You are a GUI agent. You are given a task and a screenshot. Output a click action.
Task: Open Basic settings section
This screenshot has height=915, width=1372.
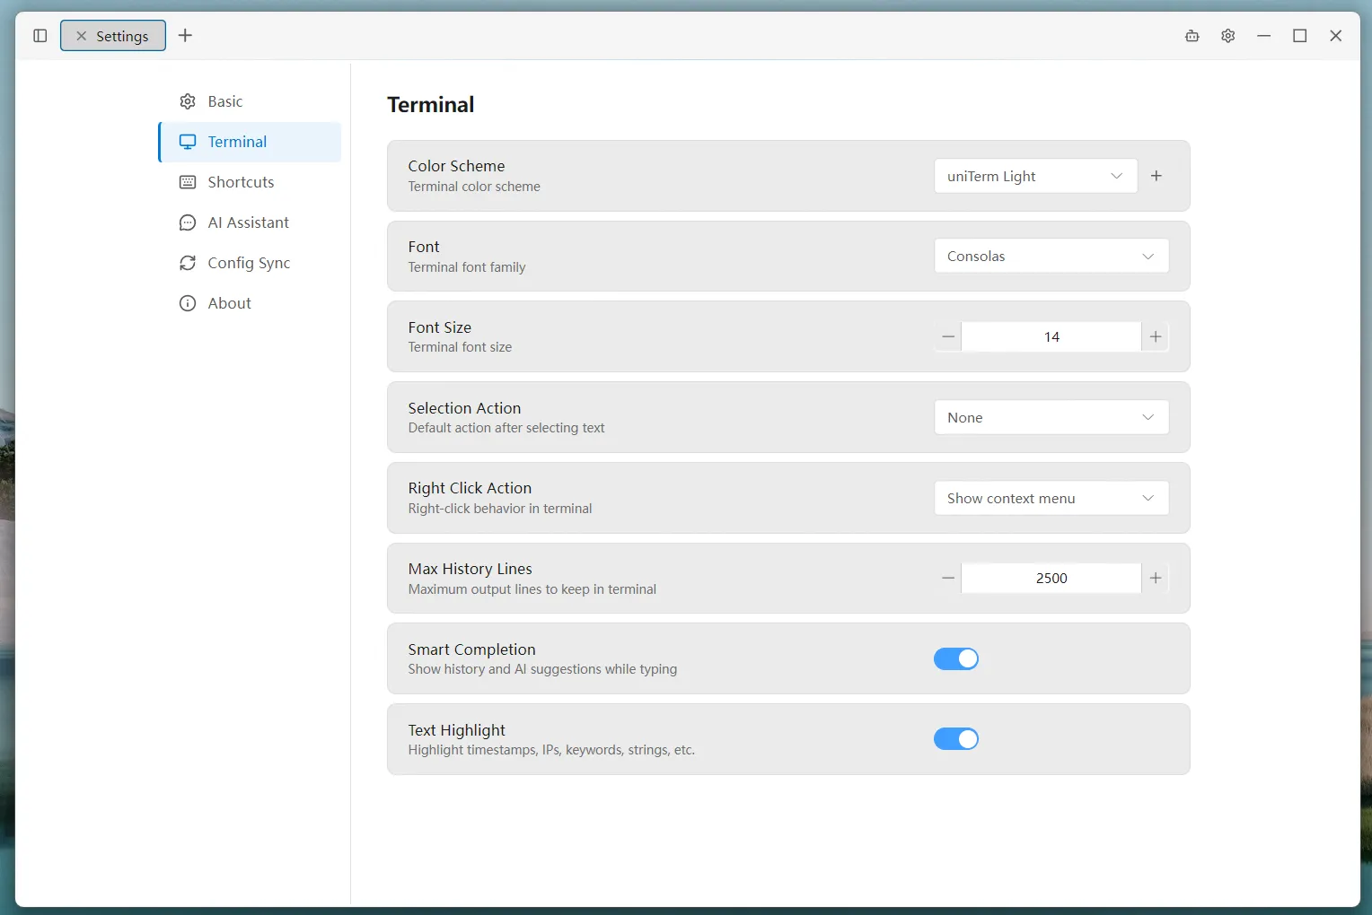click(x=250, y=101)
